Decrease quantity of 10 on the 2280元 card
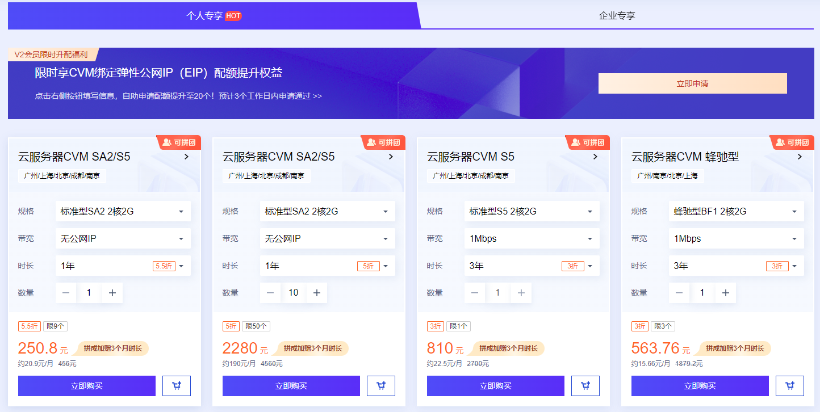Image resolution: width=820 pixels, height=412 pixels. coord(270,293)
